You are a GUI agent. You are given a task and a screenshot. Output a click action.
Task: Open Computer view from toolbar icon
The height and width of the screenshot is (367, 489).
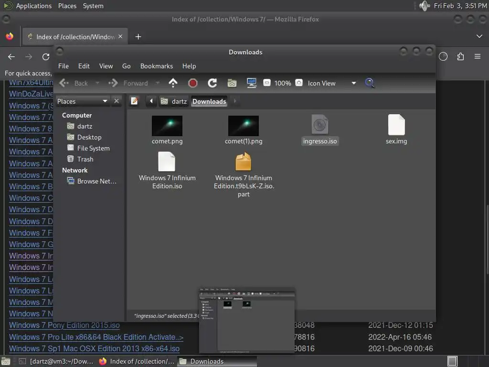tap(251, 83)
